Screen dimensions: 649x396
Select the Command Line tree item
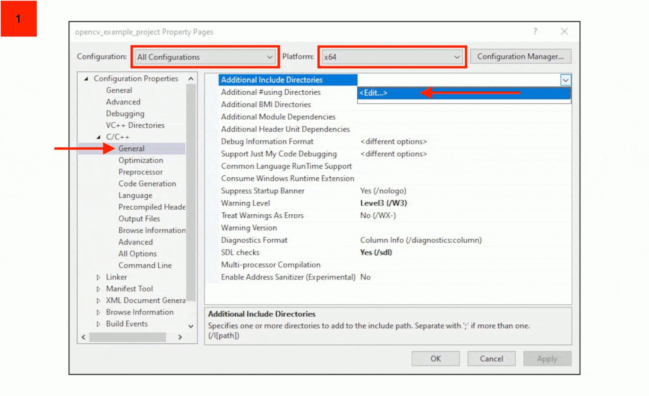[x=145, y=266]
